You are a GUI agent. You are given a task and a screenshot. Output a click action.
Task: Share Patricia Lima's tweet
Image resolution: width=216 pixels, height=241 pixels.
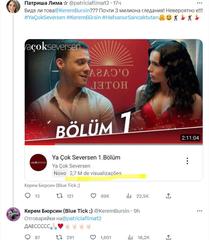tap(168, 196)
